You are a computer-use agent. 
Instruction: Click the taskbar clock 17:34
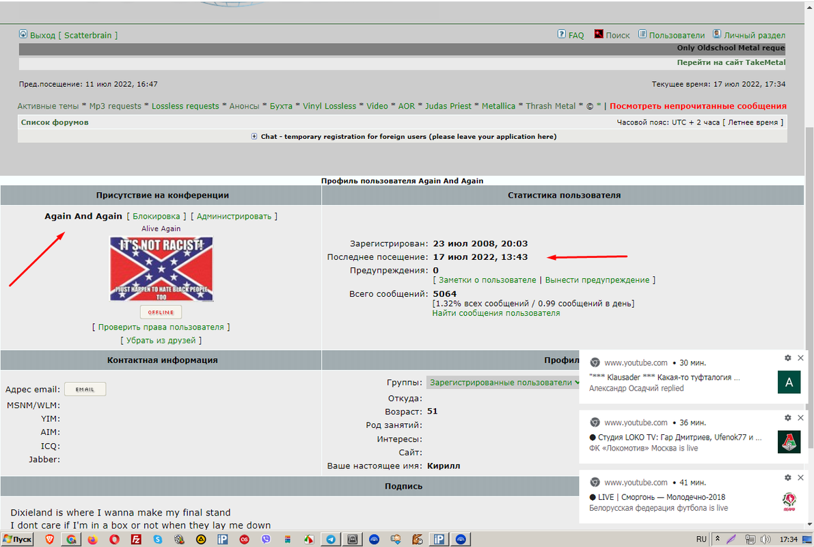click(x=789, y=539)
